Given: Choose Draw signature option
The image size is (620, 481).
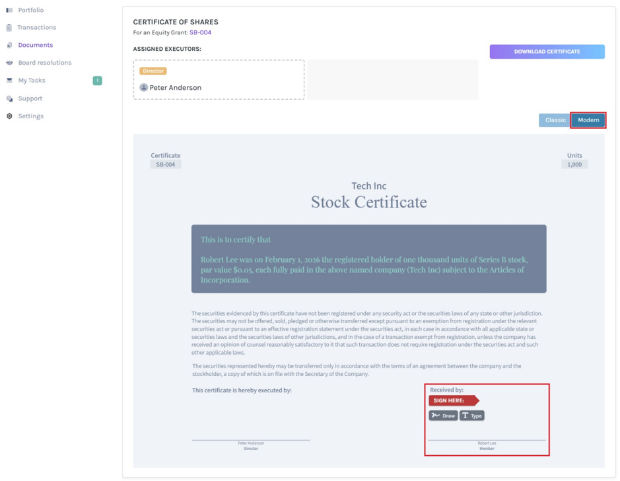Looking at the screenshot, I should pos(443,416).
